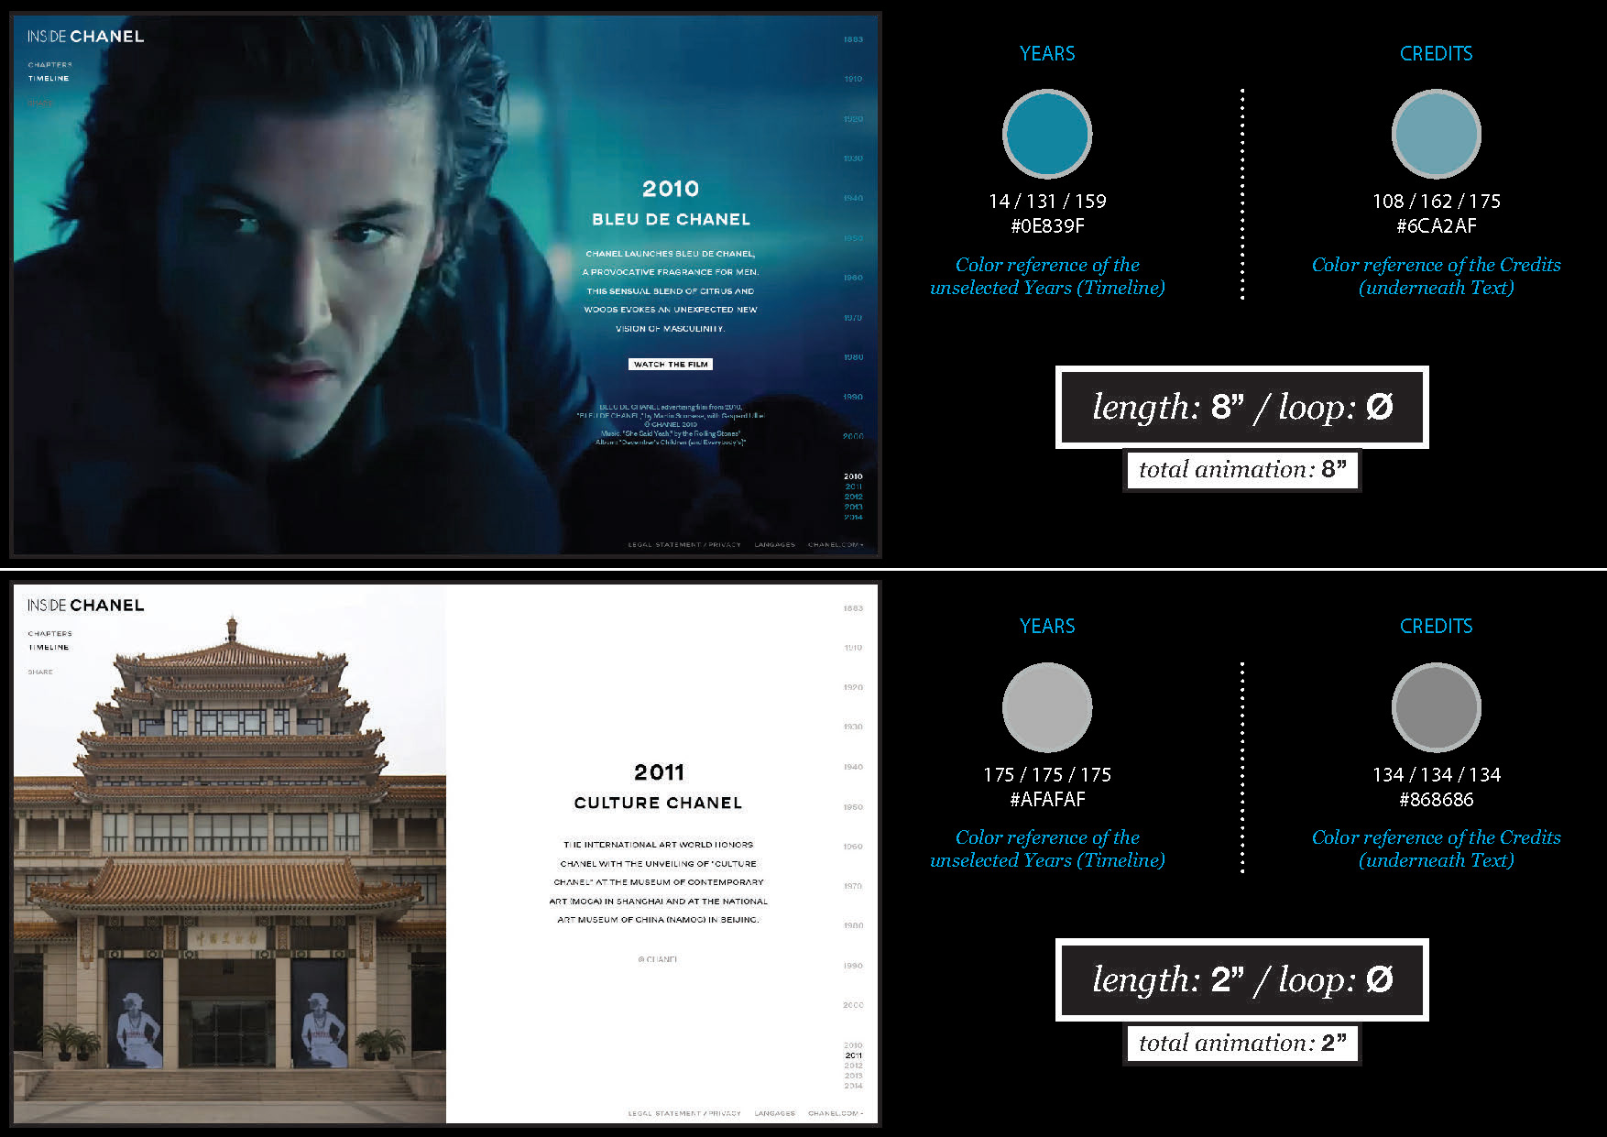This screenshot has height=1137, width=1607.
Task: Go to 1960 on the Bleu de Chanel timeline
Action: point(853,278)
